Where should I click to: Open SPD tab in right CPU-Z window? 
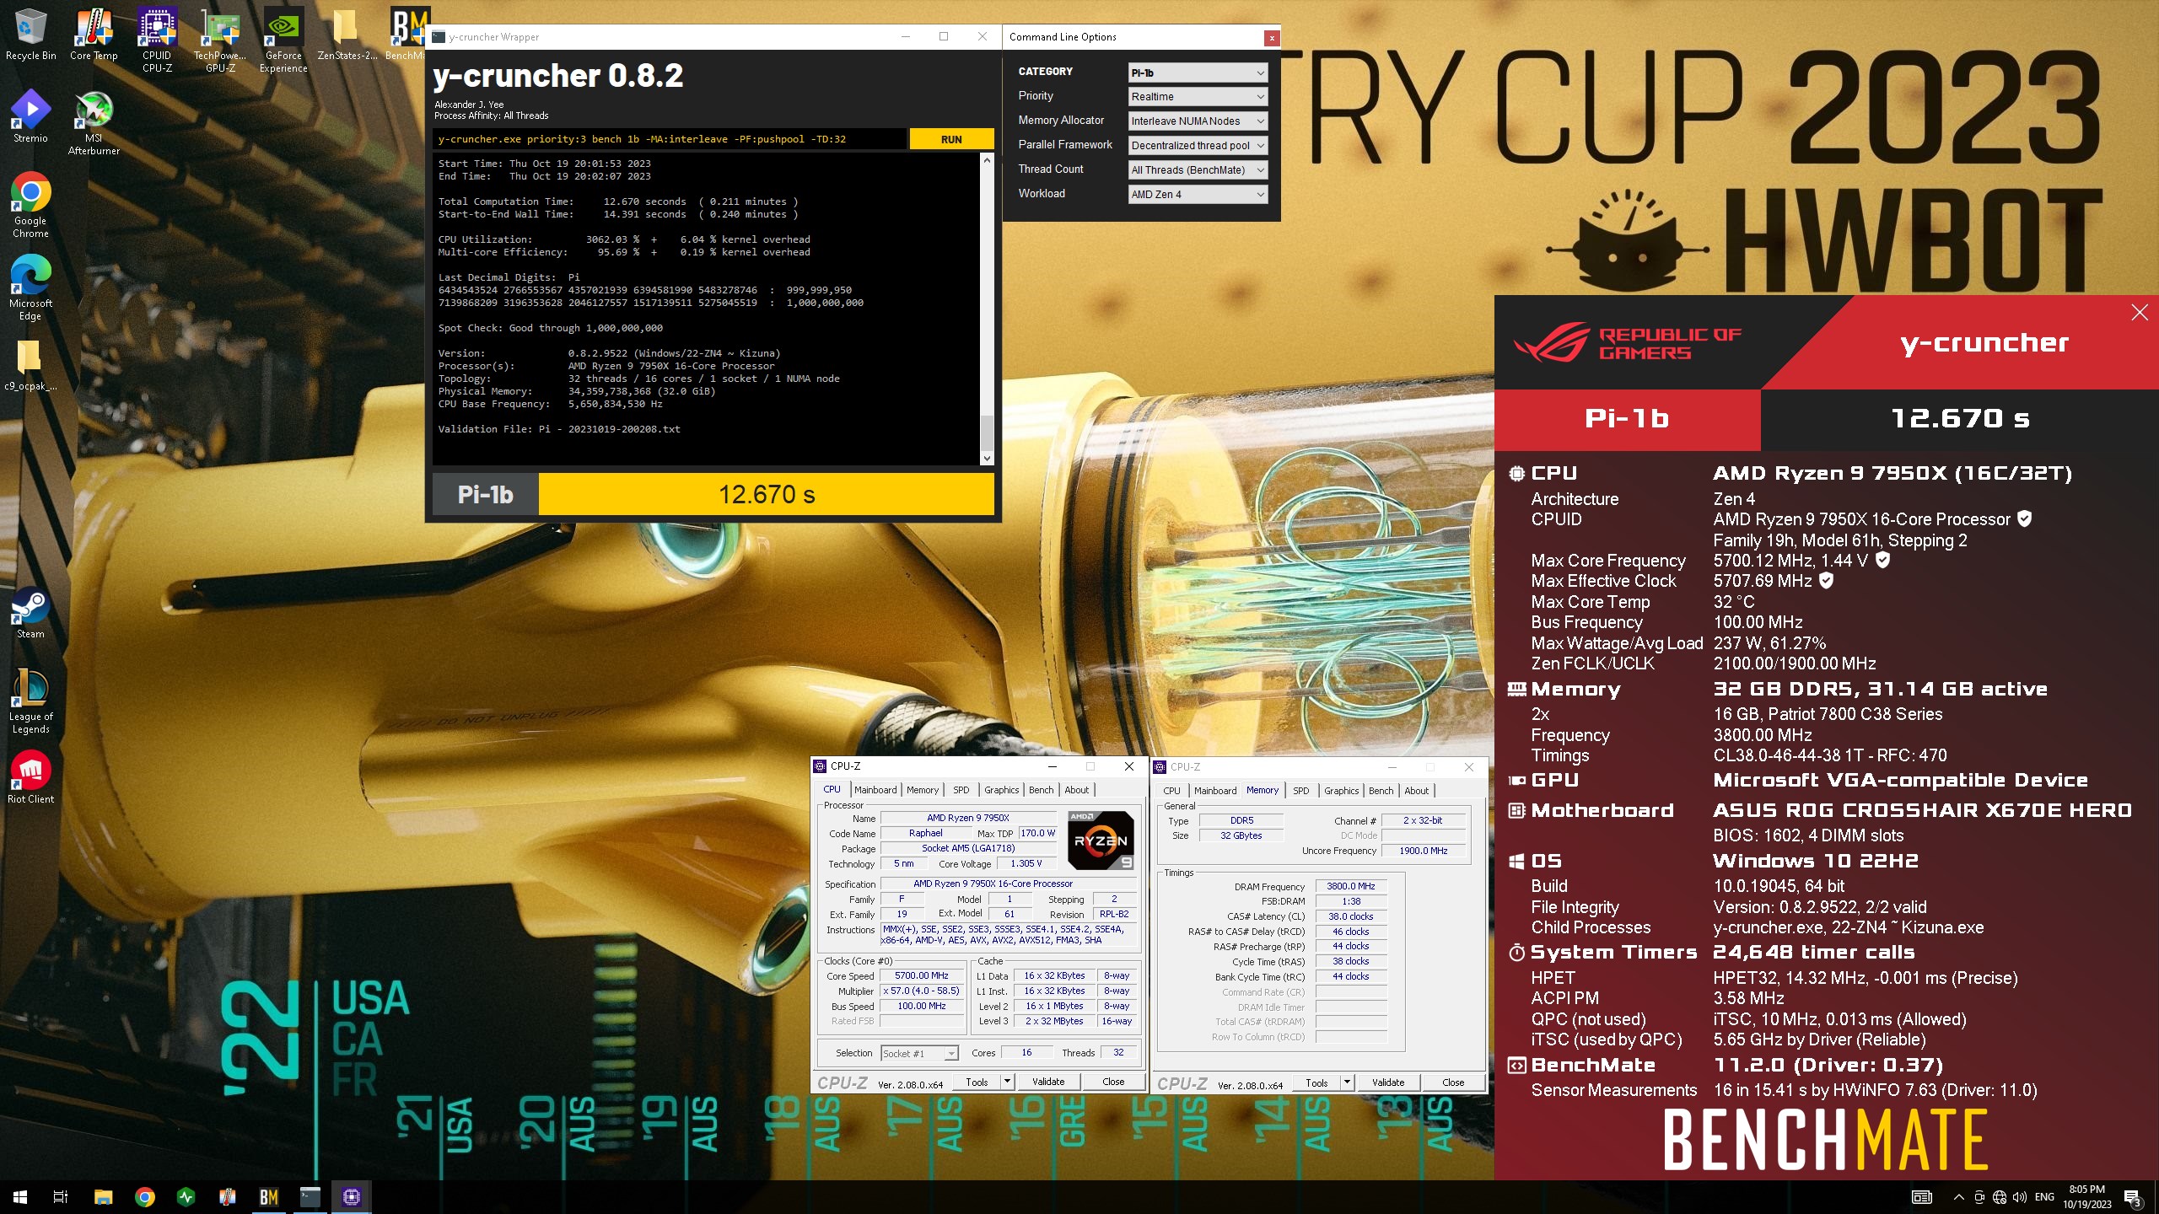click(x=1301, y=791)
